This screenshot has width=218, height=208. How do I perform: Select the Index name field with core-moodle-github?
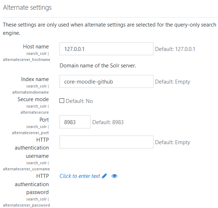coord(106,81)
